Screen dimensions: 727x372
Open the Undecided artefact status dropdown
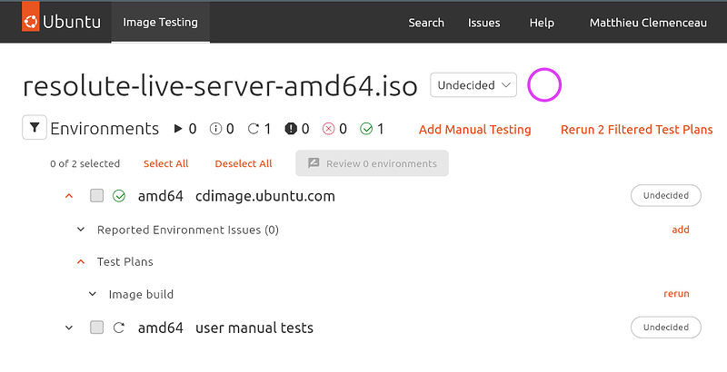(473, 85)
